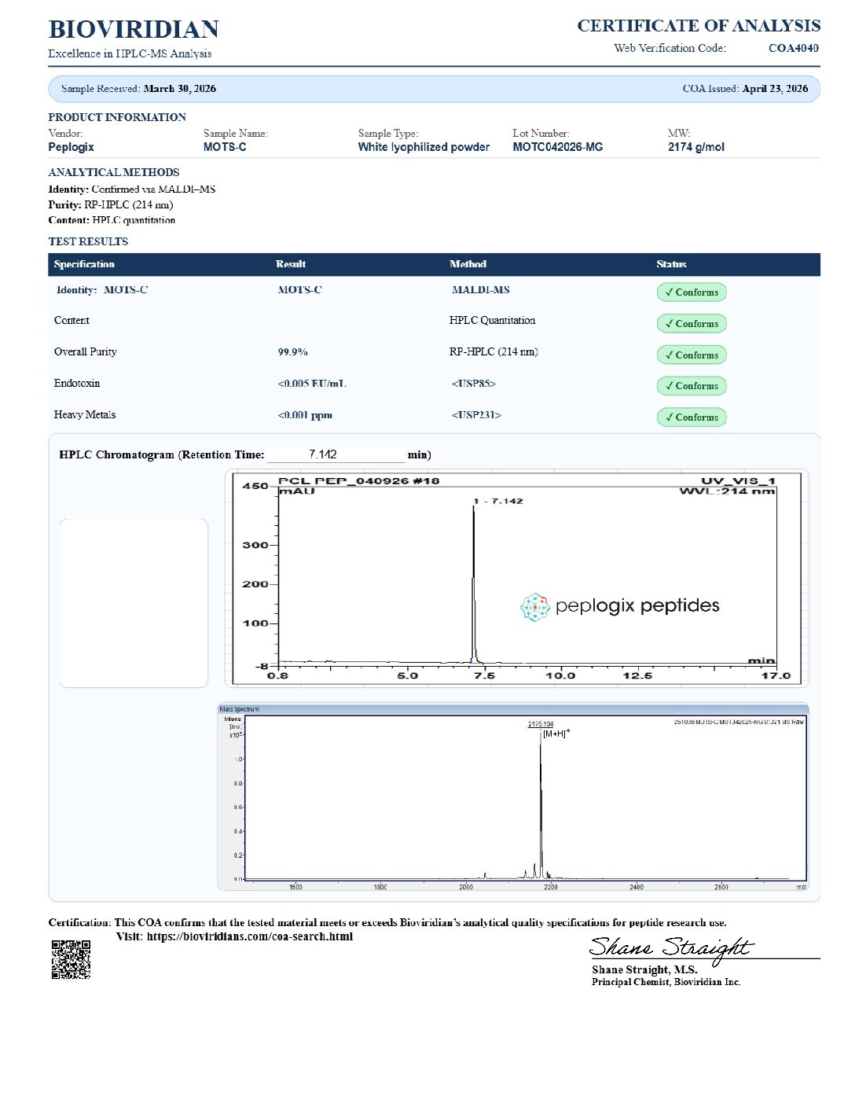Click the Specification column header

[x=84, y=264]
